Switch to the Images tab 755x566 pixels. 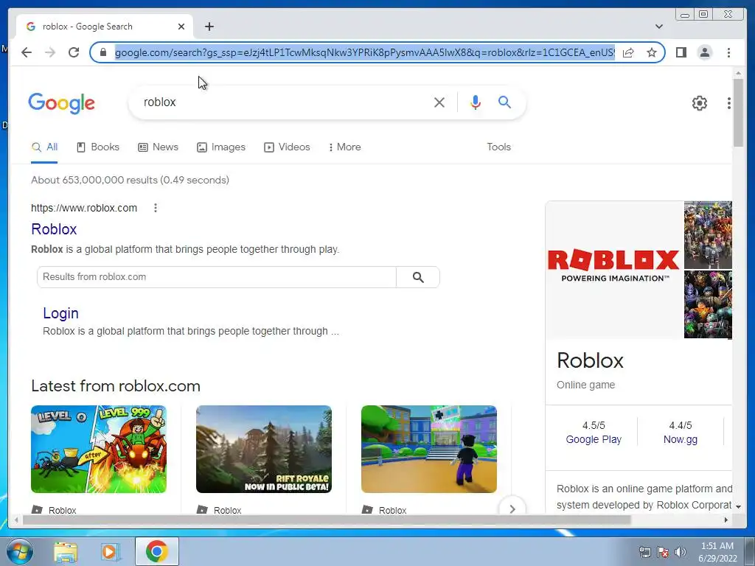point(221,147)
